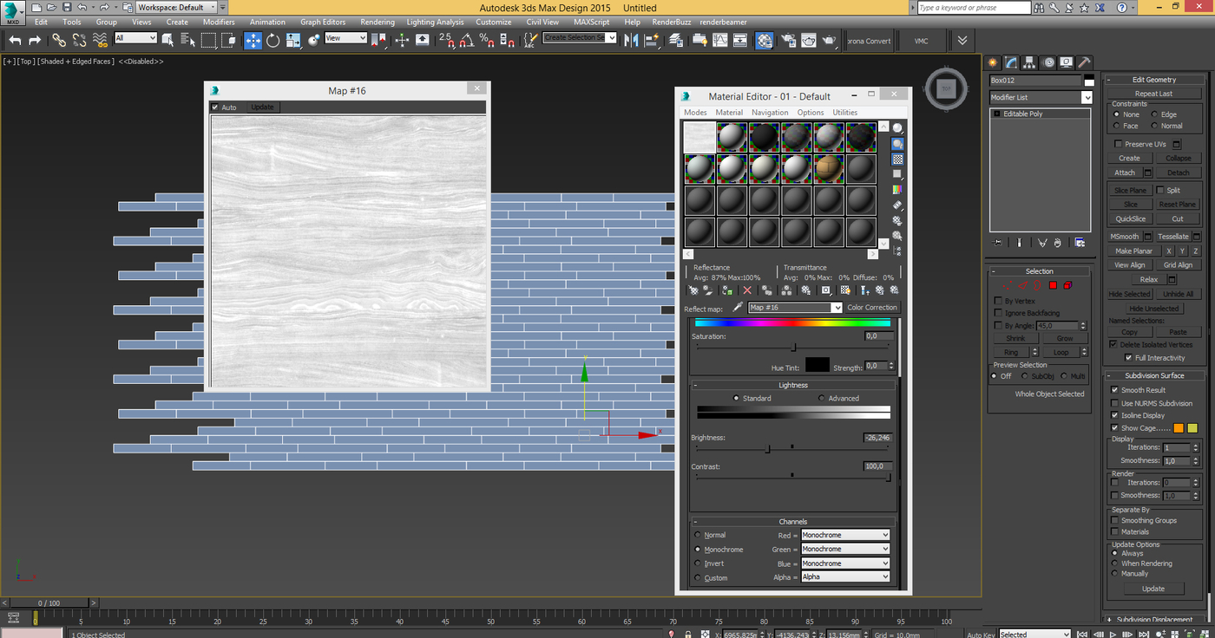Open Navigation menu in Material Editor
Image resolution: width=1215 pixels, height=638 pixels.
pos(770,113)
